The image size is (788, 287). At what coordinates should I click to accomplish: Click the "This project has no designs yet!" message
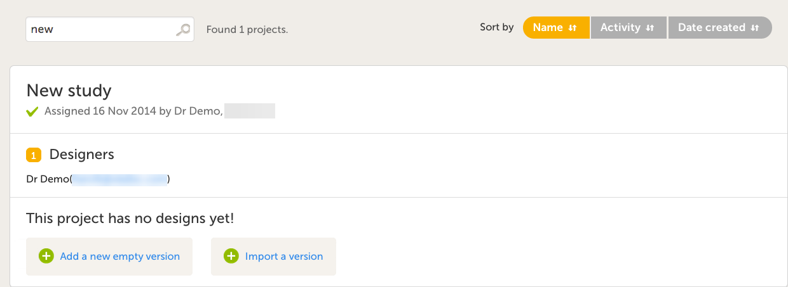pos(130,219)
